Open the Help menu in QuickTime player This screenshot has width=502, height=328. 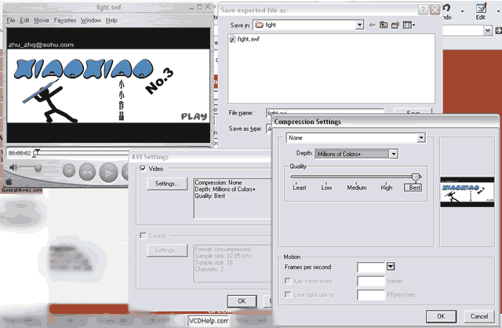tap(111, 20)
